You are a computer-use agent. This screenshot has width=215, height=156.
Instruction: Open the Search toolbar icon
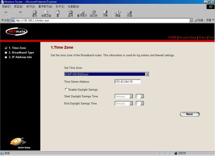coord(71,14)
